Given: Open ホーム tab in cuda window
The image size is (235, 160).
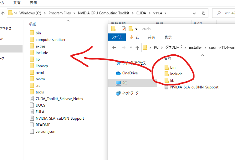Looking at the screenshot, I should coord(134,37).
